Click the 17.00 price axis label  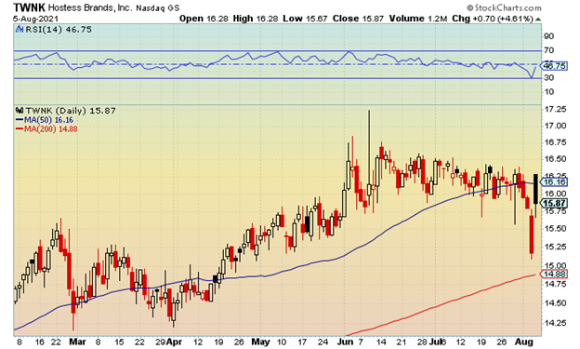pos(555,126)
